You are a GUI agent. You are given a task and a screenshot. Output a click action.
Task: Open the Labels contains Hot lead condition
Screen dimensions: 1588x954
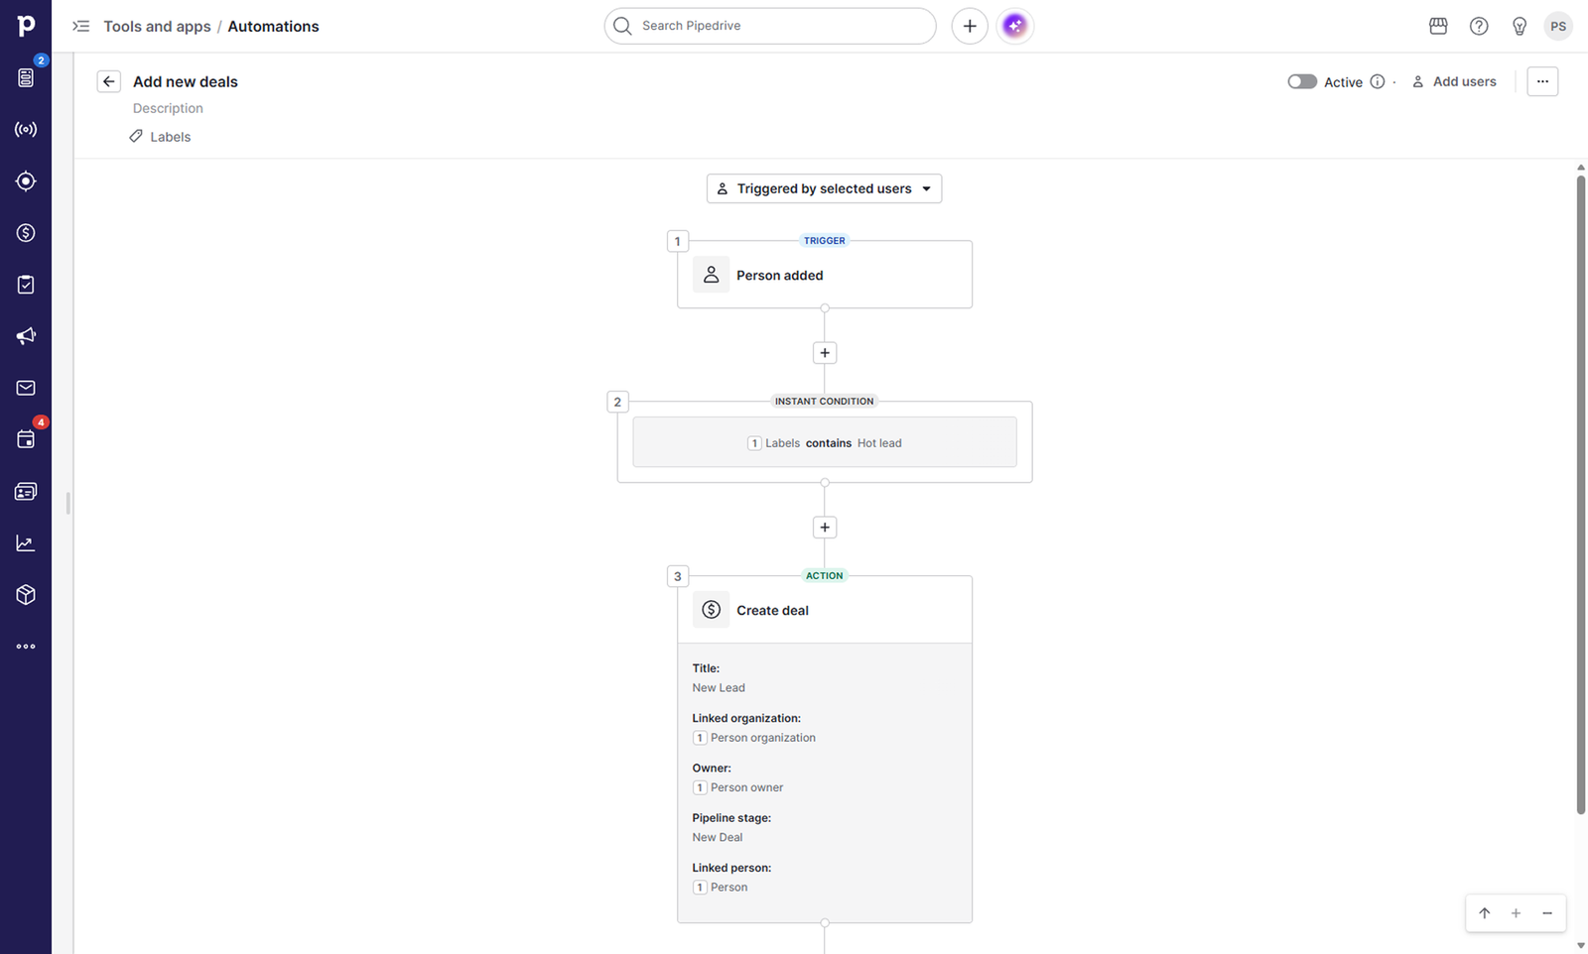tap(825, 442)
